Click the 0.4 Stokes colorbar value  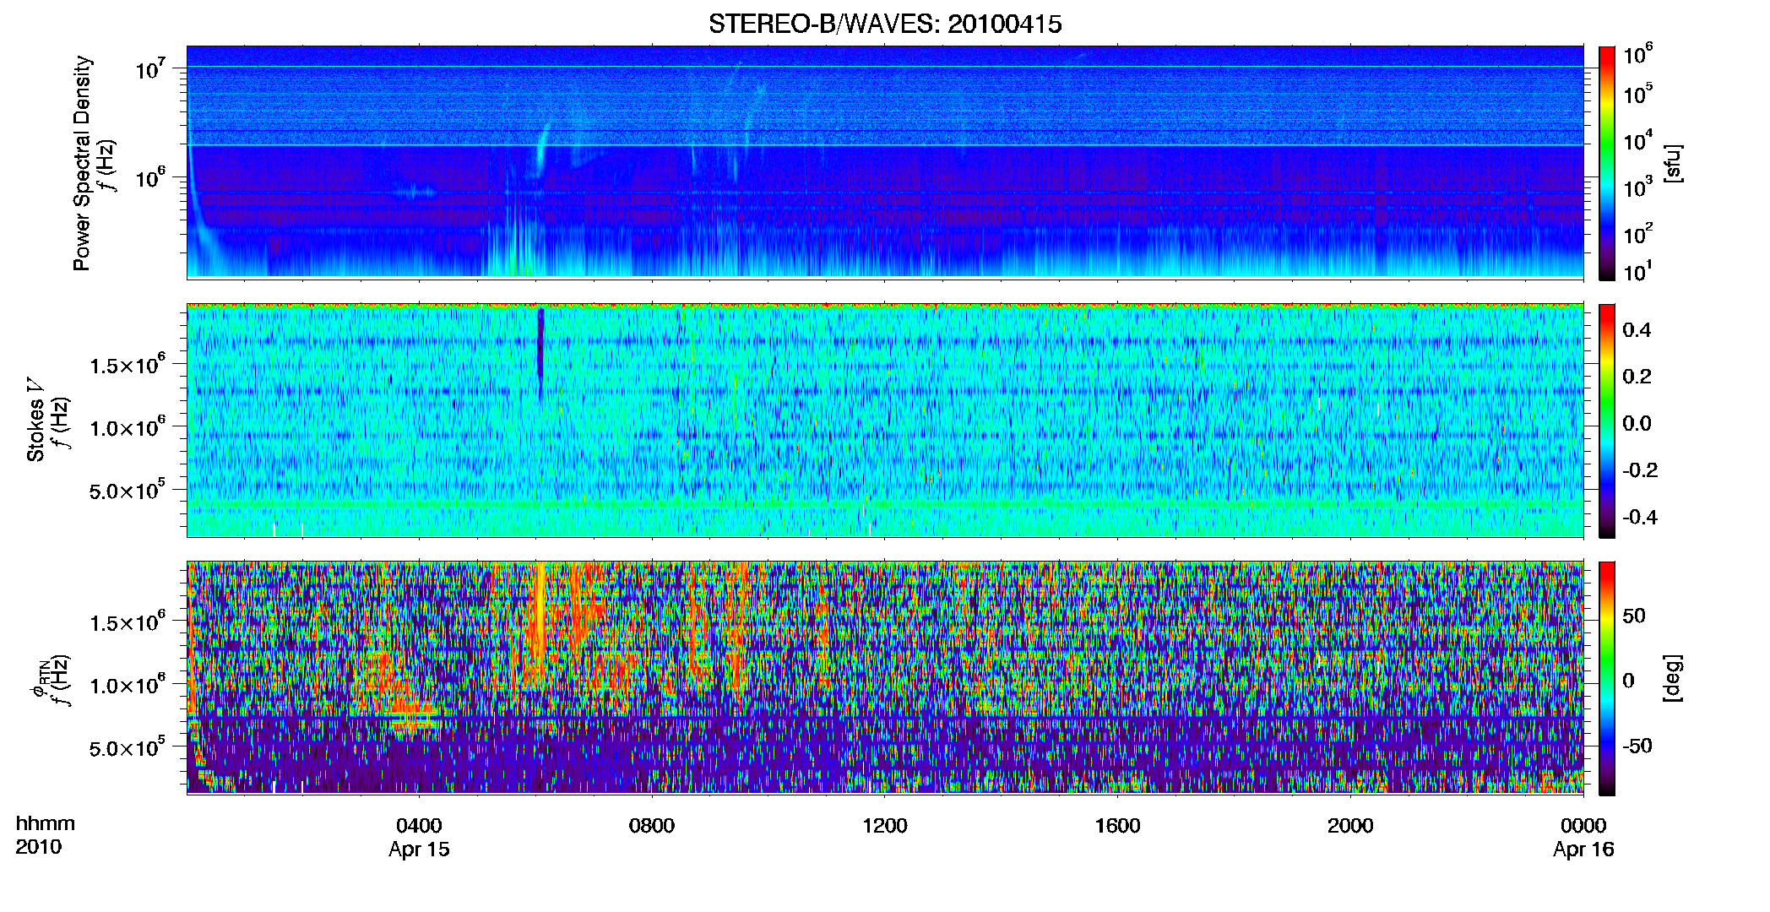pyautogui.click(x=1637, y=330)
